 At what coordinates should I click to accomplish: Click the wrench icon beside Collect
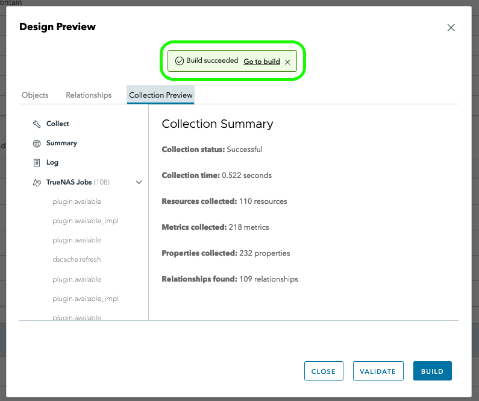[37, 124]
